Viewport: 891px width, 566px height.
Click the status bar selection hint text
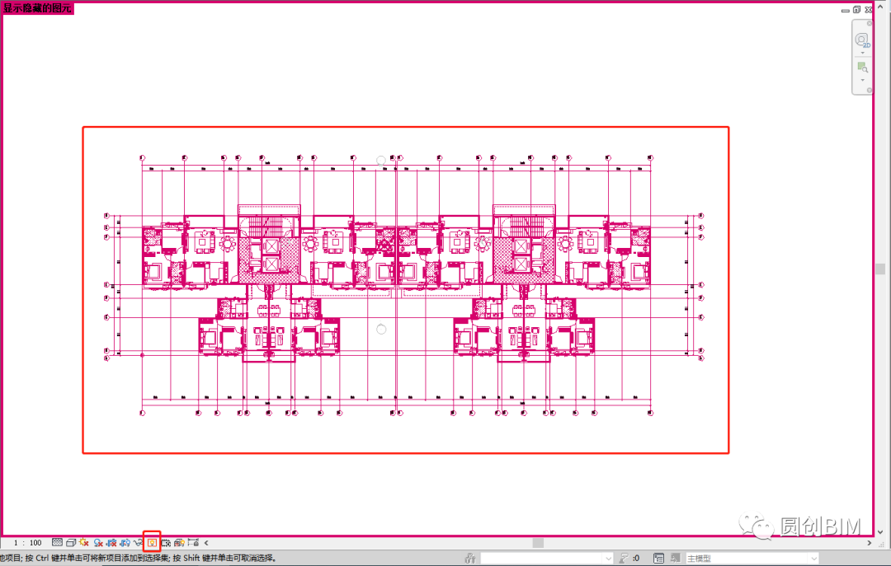(x=138, y=559)
